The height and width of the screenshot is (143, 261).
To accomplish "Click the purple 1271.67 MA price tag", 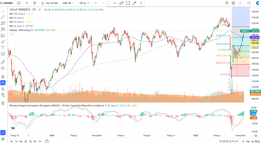I will [x=255, y=38].
